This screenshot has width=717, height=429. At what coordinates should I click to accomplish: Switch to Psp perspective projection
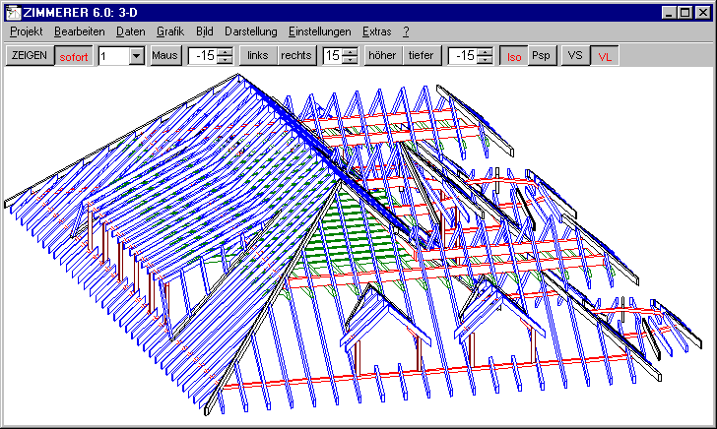[541, 56]
